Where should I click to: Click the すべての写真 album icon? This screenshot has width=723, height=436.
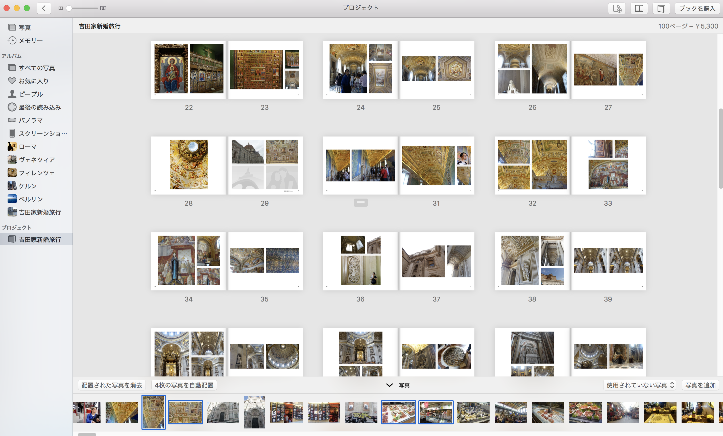tap(12, 68)
